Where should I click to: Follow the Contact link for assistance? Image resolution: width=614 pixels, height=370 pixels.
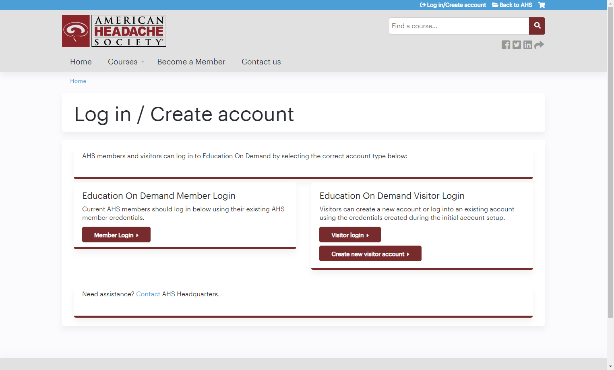click(148, 294)
